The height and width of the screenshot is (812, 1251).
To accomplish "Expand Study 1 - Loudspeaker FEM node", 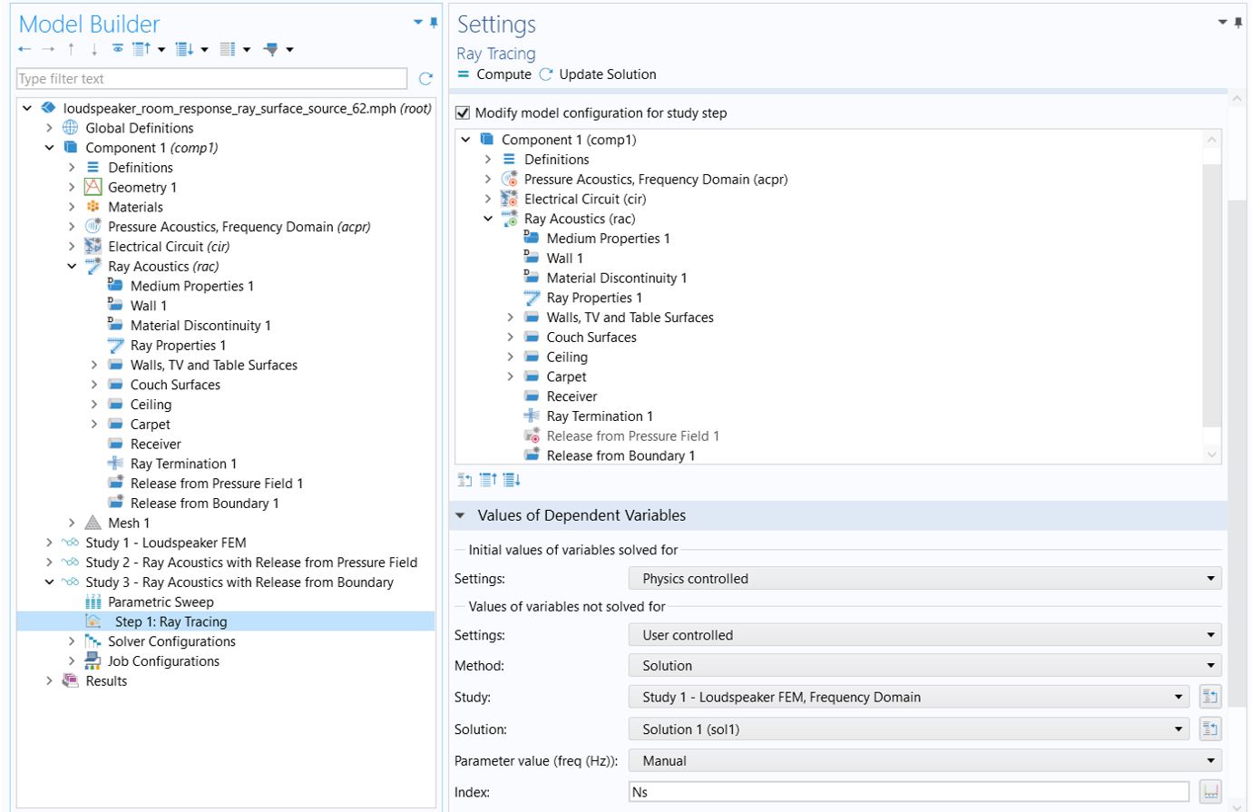I will [x=49, y=543].
